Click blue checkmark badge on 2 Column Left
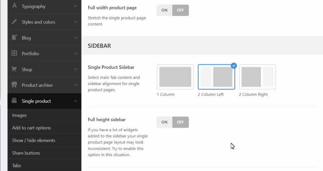 point(234,66)
